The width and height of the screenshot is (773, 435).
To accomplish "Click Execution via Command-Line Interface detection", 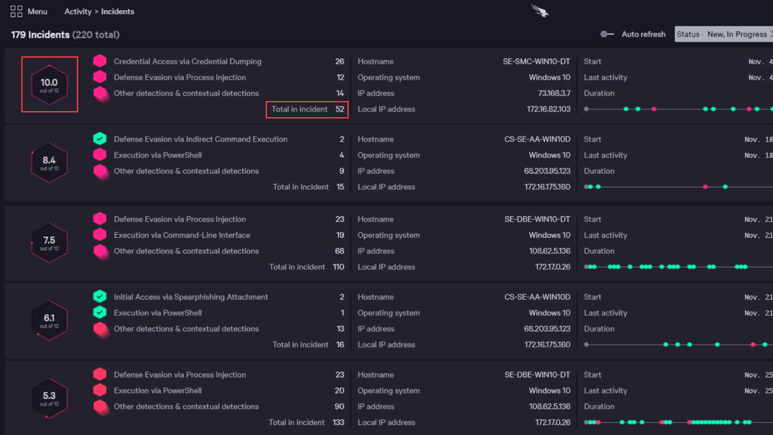I will pos(182,235).
